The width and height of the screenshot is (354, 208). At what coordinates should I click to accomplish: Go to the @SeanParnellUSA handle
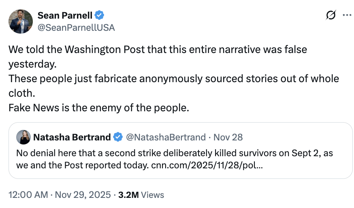coord(76,27)
